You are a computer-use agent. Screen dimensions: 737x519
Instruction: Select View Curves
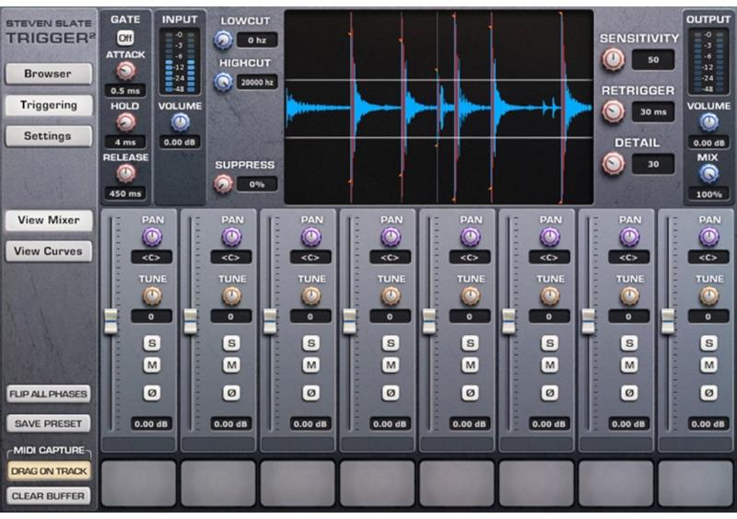click(x=49, y=251)
